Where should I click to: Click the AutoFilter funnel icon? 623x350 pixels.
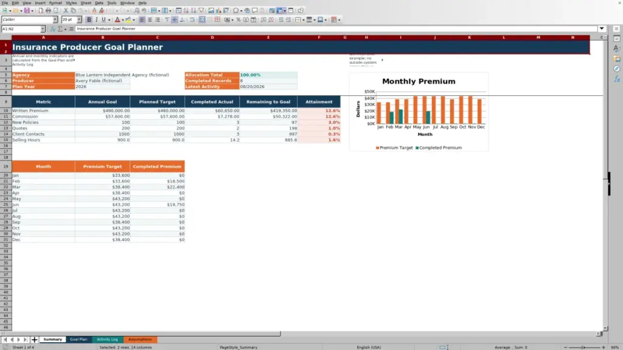tap(201, 11)
